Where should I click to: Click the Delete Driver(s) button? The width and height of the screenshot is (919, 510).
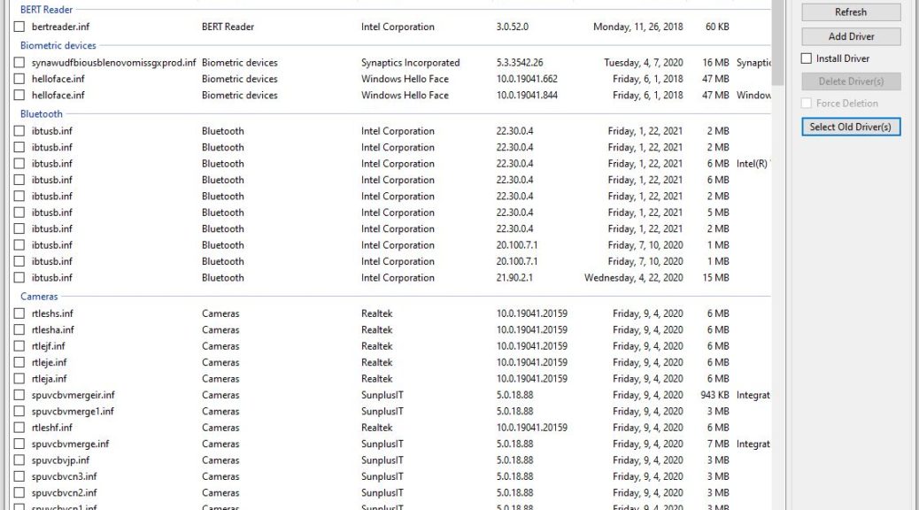tap(851, 81)
